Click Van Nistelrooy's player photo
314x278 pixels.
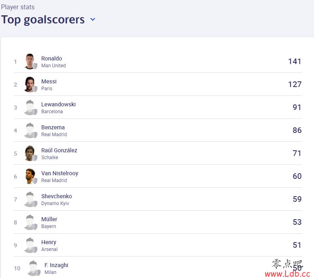point(30,176)
